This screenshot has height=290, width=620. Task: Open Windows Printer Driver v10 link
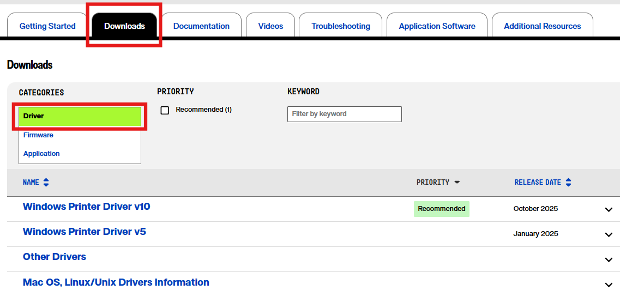coord(87,206)
